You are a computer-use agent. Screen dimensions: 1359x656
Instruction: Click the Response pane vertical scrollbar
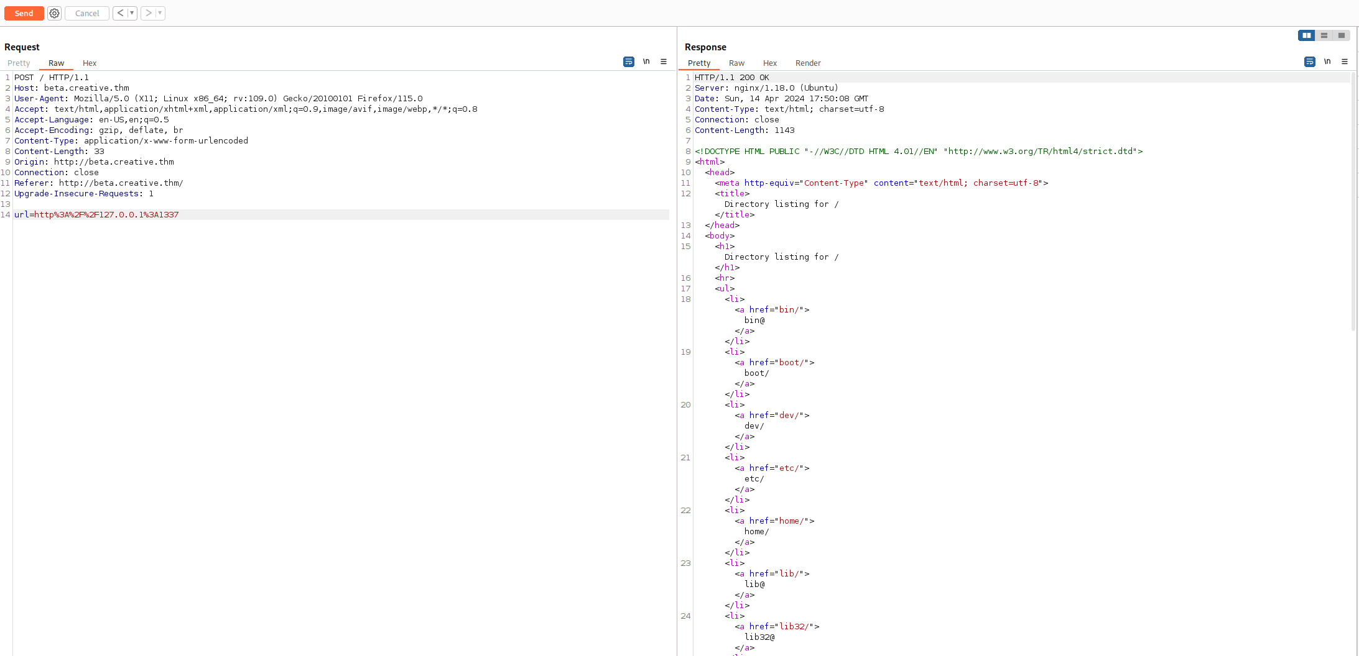coord(1353,202)
